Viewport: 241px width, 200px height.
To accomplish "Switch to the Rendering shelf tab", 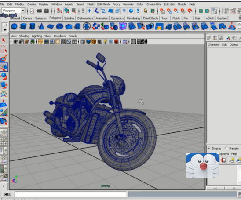I will click(133, 18).
